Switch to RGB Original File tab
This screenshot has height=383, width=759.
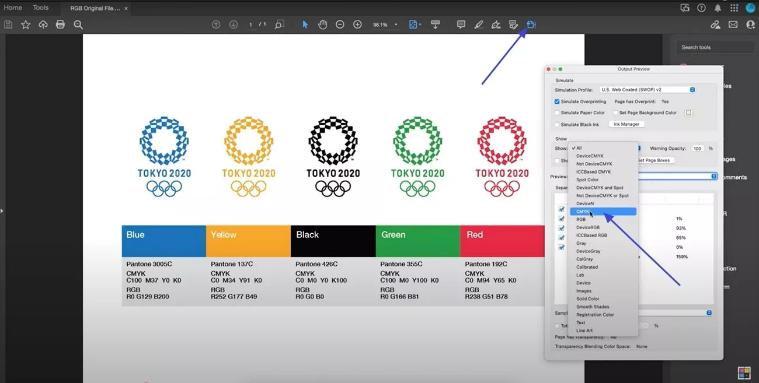coord(95,8)
